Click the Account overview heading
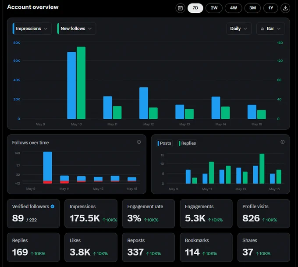The image size is (298, 267). pos(33,7)
